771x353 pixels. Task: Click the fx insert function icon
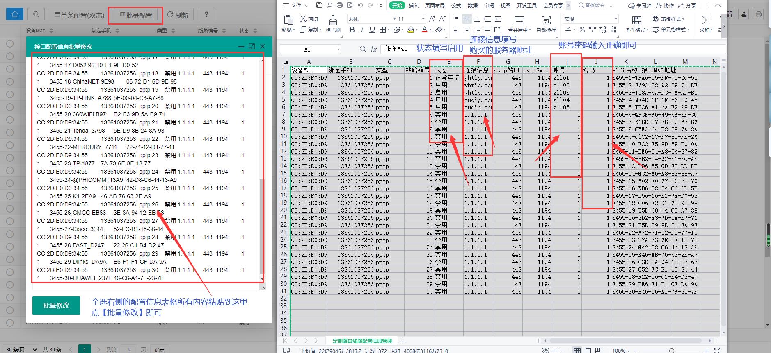tap(373, 49)
